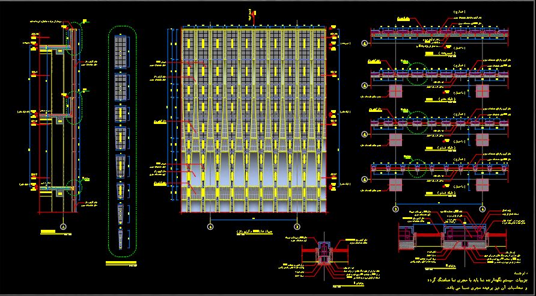Click axis bubble A beside the topmost plan section

click(365, 43)
